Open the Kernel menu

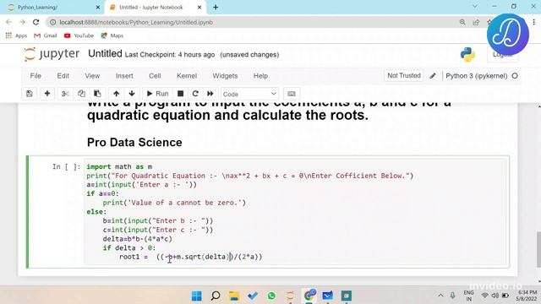point(187,76)
